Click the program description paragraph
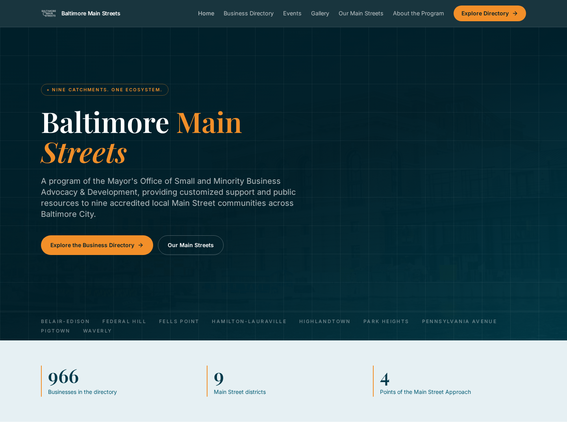567x425 pixels. 169,198
